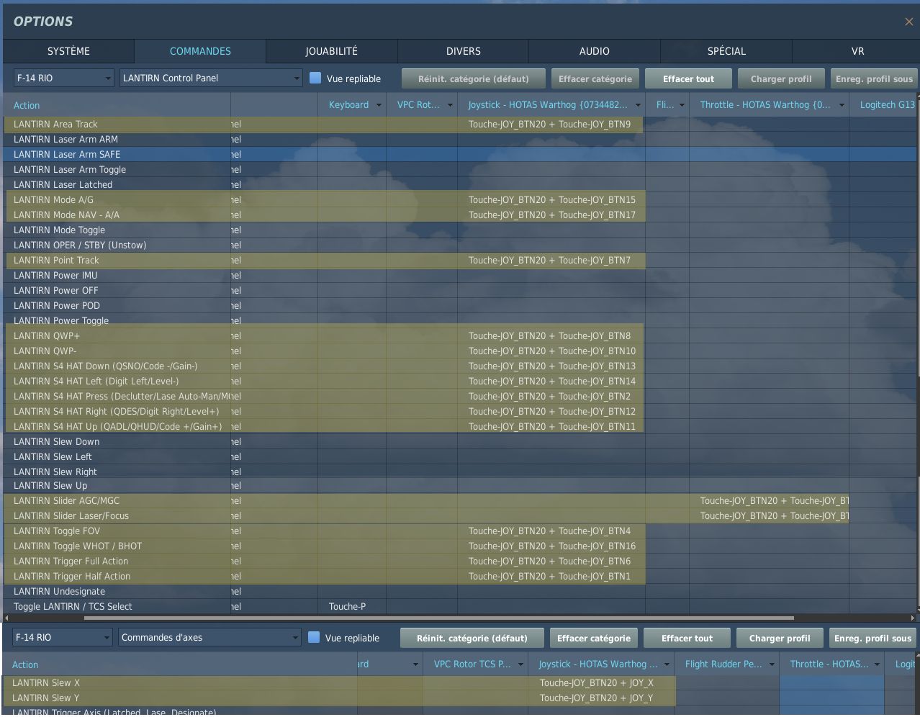Open the LANTIRN Control Panel category dropdown
The image size is (920, 717).
210,78
